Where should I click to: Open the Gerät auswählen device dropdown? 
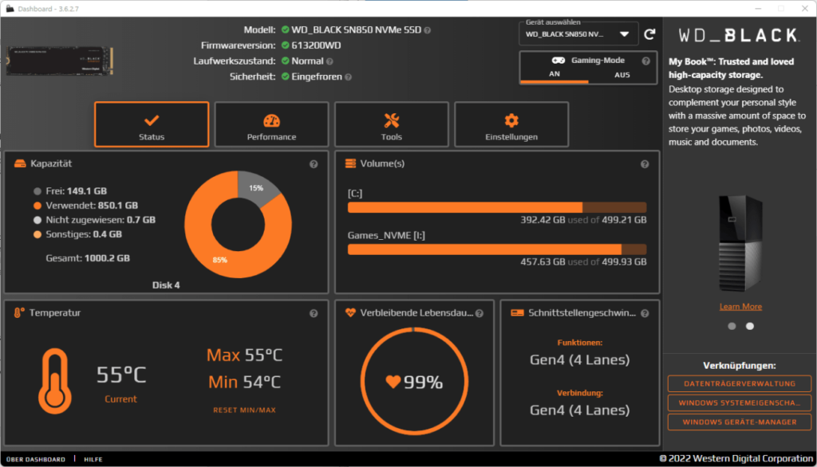coord(578,34)
